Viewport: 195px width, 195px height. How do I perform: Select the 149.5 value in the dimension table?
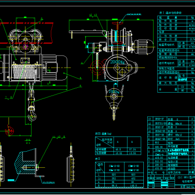[133, 185]
